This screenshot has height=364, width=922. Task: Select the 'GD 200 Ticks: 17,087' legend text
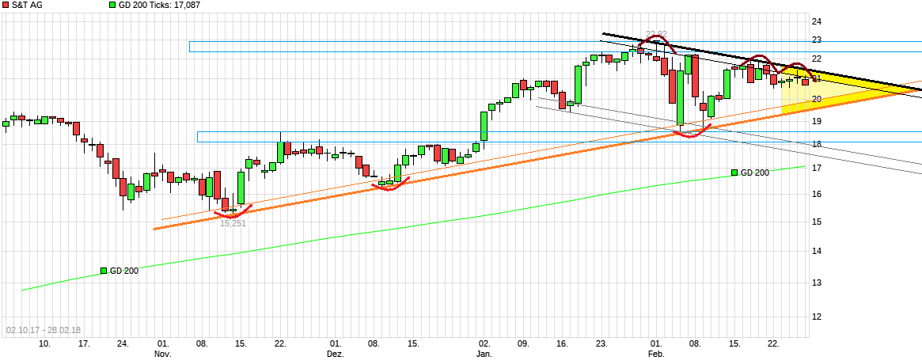[157, 5]
